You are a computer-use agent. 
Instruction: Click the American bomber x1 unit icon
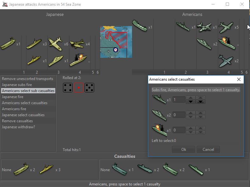click(x=204, y=27)
